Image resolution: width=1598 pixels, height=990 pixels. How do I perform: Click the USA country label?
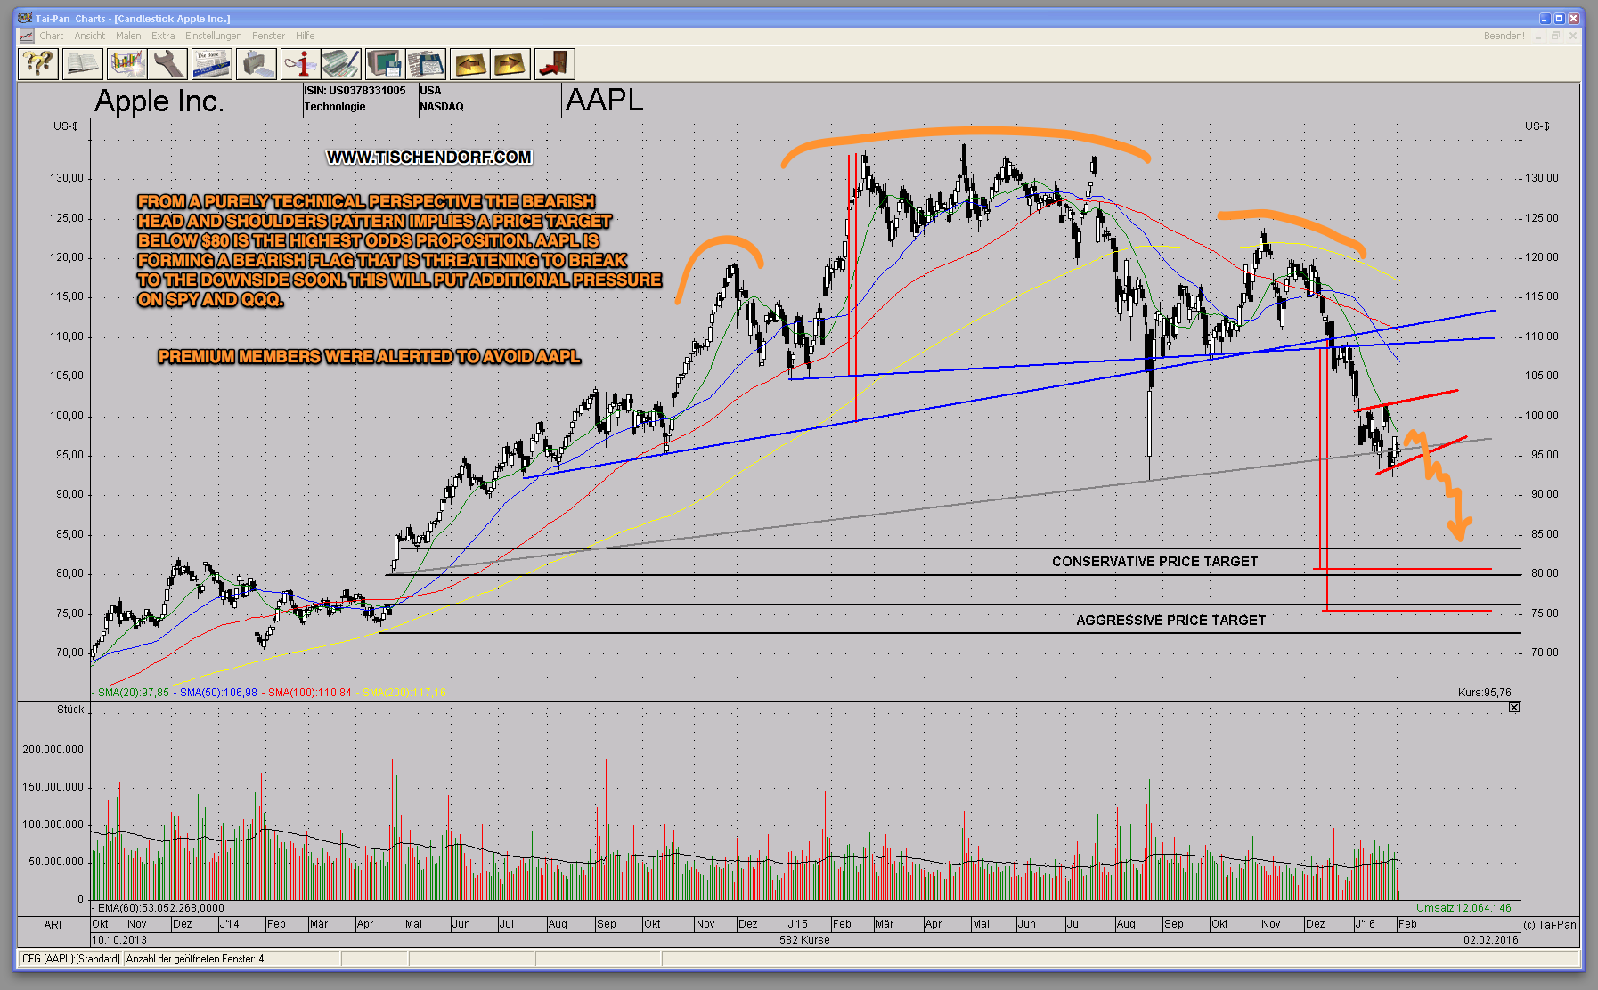click(x=430, y=91)
